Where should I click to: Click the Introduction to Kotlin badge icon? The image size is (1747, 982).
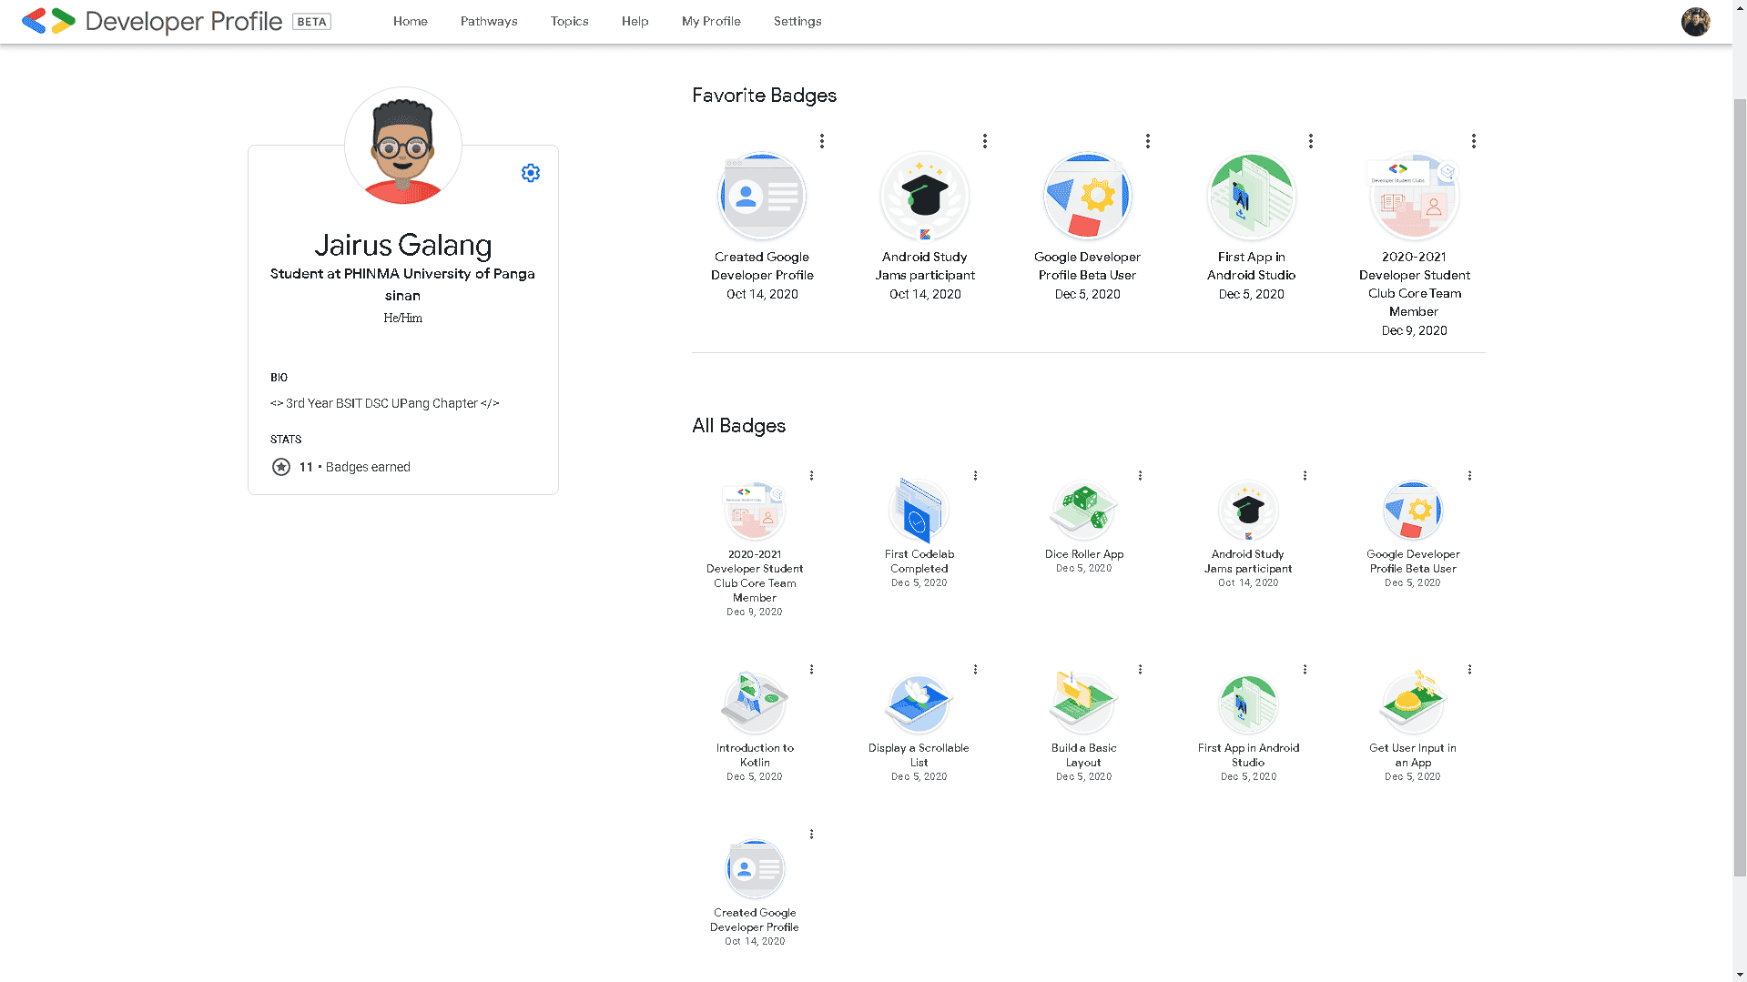[x=754, y=704]
